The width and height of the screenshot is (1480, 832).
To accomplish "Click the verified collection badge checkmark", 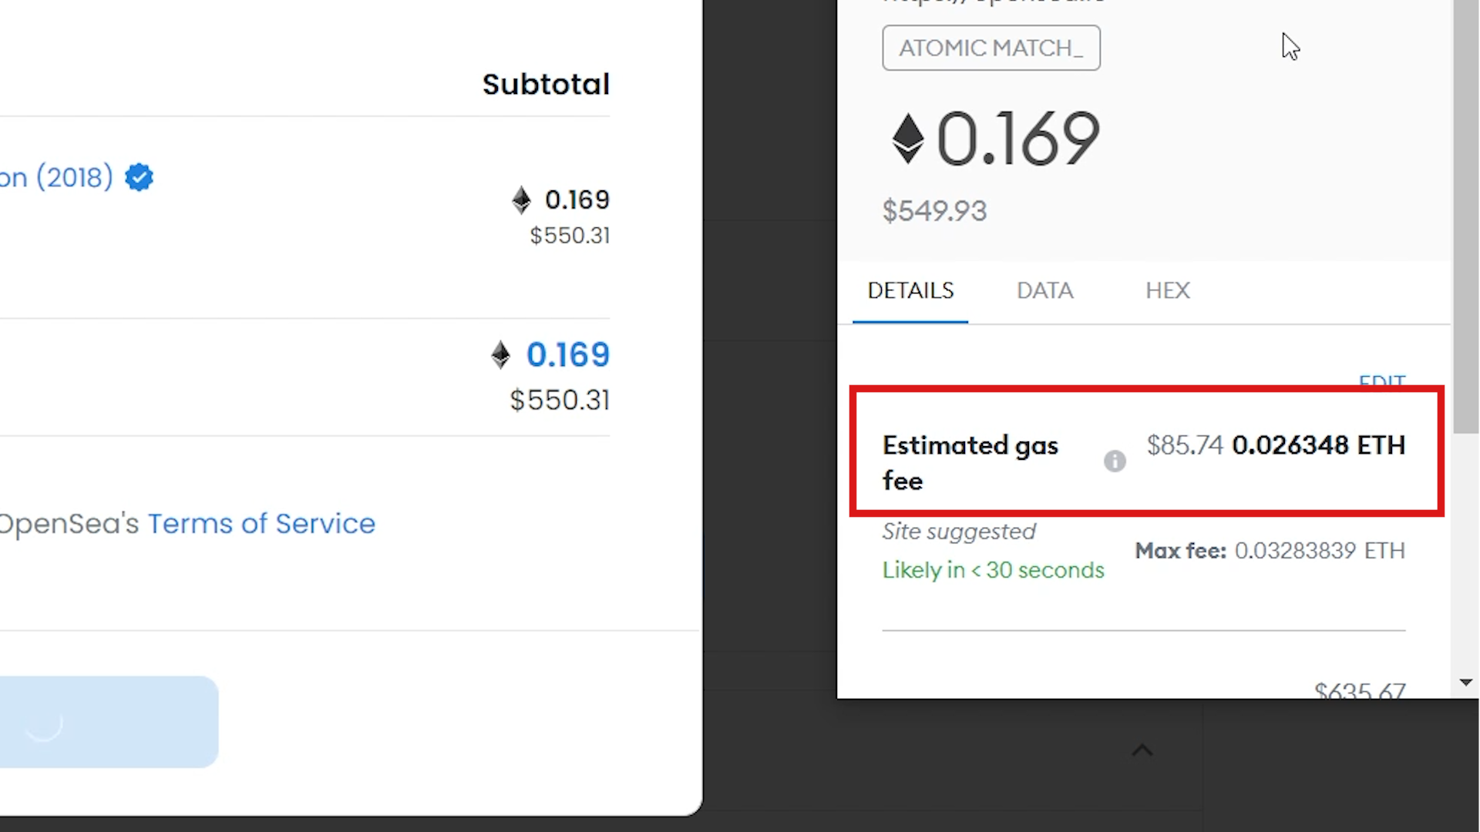I will (139, 177).
